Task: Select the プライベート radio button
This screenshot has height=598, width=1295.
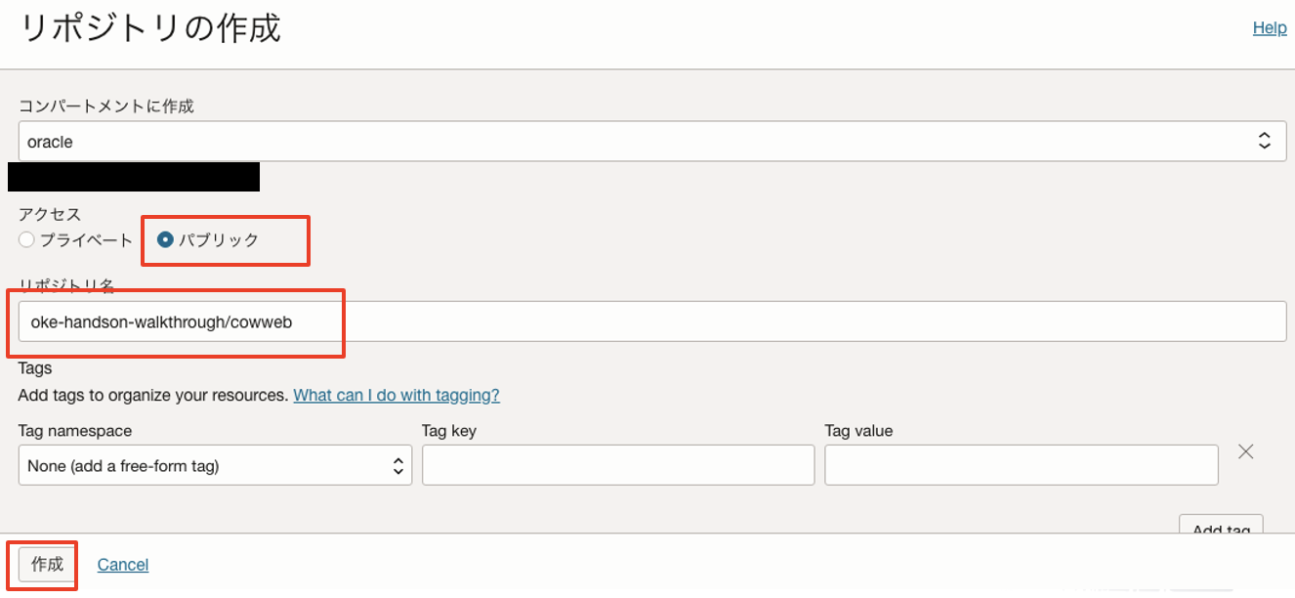Action: 26,240
